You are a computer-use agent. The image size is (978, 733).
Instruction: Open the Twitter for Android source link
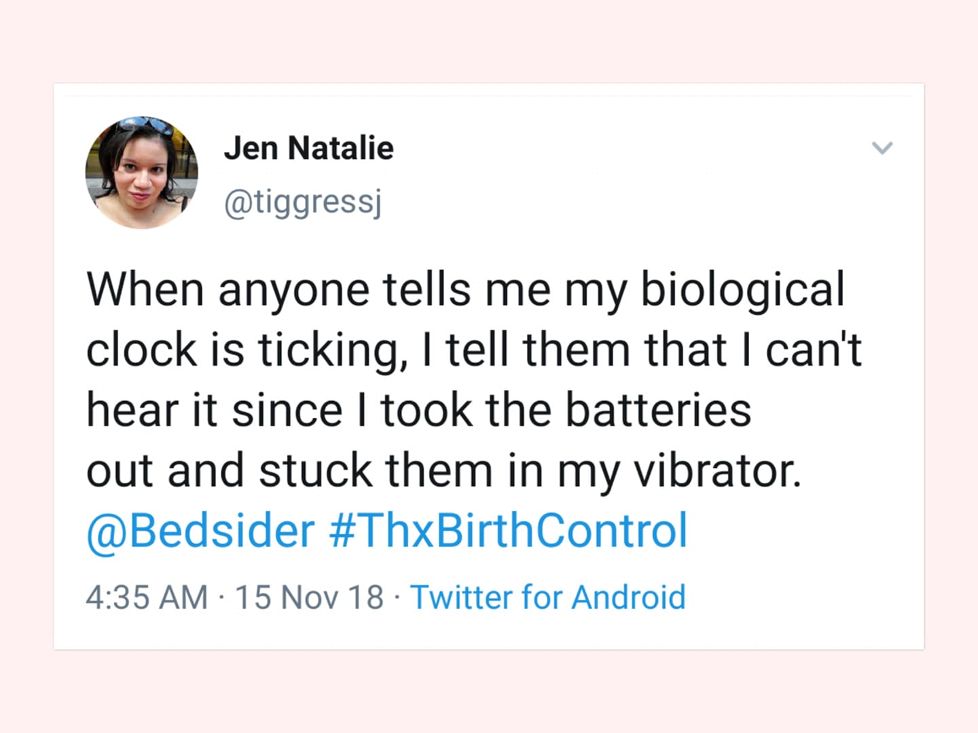click(548, 598)
